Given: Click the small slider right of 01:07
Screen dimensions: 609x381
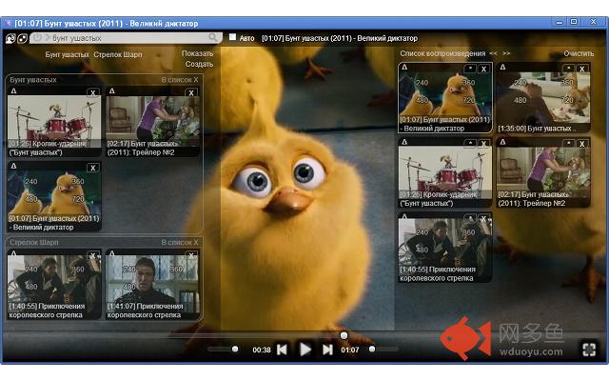Looking at the screenshot, I should tap(383, 350).
